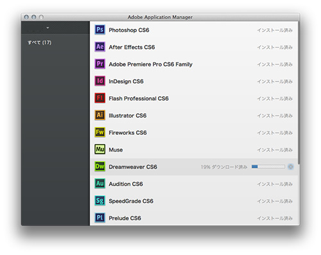Click Audition CS6 インストール済み status
The image size is (321, 255).
(x=275, y=184)
